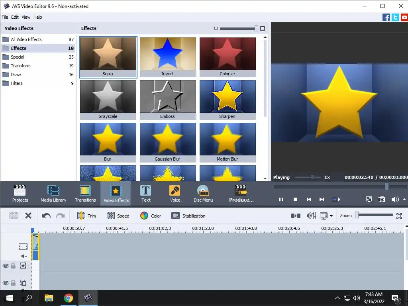This screenshot has width=408, height=306.
Task: Open the View menu
Action: (26, 17)
